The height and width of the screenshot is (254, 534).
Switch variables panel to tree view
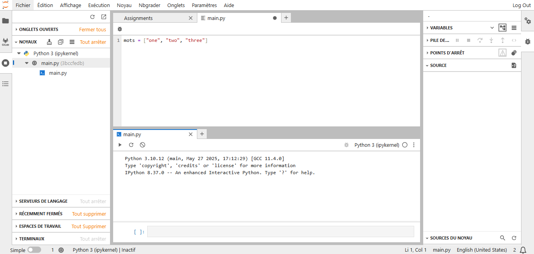tap(502, 28)
